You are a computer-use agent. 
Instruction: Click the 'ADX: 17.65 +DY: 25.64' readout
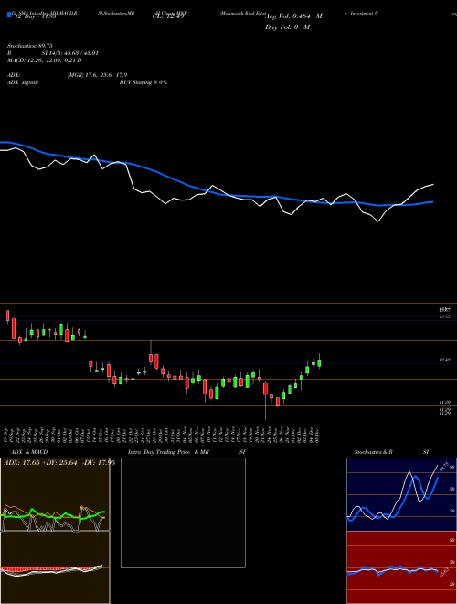point(40,462)
